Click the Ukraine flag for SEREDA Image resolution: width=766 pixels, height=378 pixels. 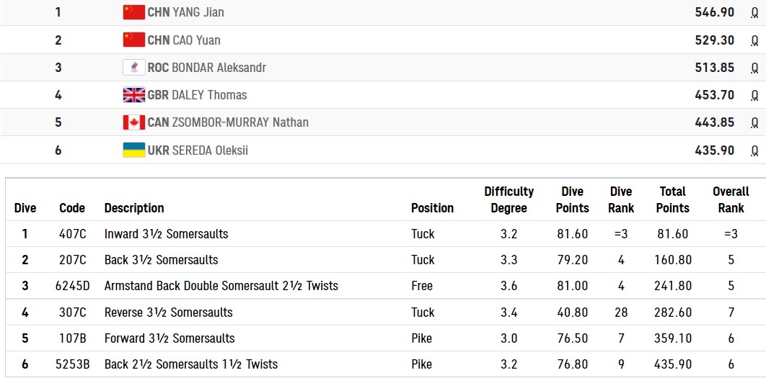pyautogui.click(x=133, y=150)
